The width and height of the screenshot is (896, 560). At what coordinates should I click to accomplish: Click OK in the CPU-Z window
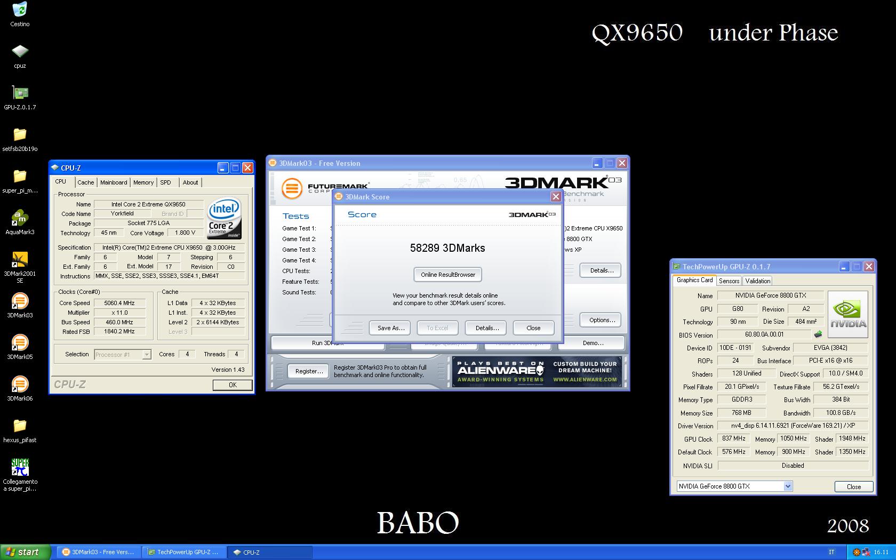coord(233,385)
